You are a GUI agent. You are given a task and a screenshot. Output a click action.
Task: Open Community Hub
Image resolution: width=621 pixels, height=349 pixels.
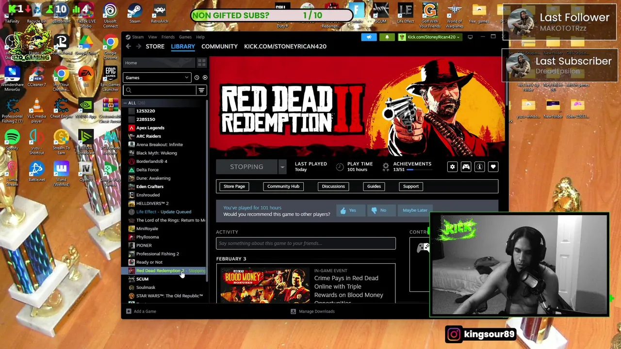click(283, 187)
